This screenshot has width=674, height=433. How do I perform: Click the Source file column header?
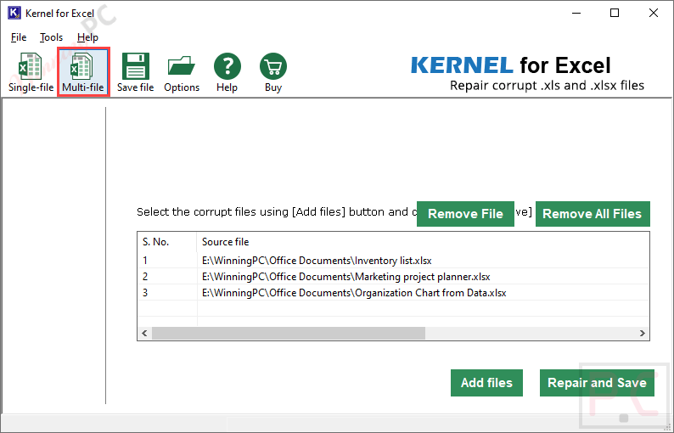click(x=423, y=242)
